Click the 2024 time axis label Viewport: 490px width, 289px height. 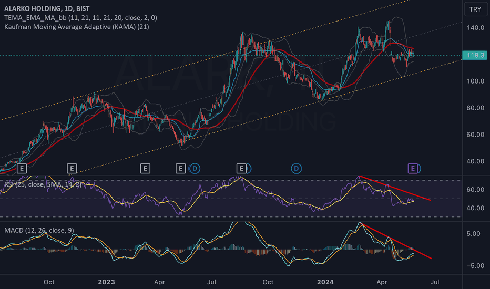coord(325,282)
